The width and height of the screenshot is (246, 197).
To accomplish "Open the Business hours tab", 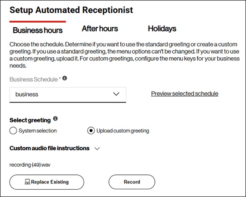I will (x=38, y=30).
